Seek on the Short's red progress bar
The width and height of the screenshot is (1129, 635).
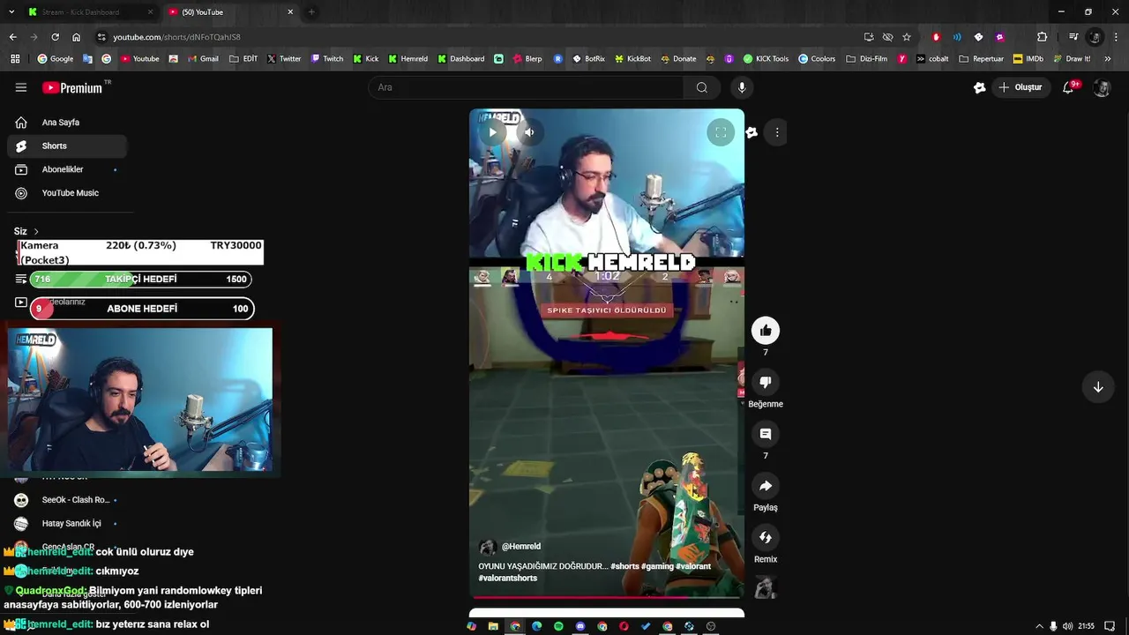tap(607, 597)
